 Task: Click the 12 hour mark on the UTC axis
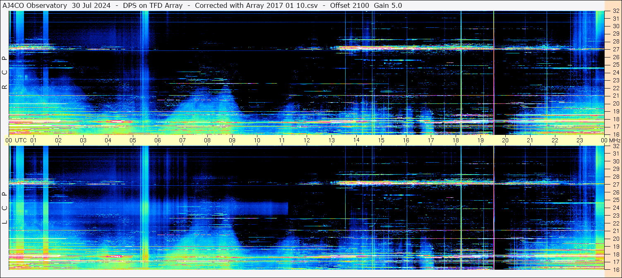tap(307, 140)
